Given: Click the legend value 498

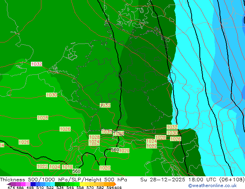Looking at the screenshot, I should (30, 187).
